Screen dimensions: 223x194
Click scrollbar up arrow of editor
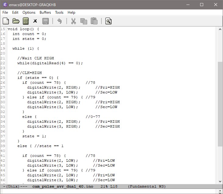[220, 29]
